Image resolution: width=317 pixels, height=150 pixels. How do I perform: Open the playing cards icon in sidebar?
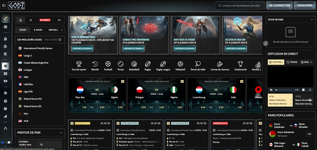tap(6, 109)
